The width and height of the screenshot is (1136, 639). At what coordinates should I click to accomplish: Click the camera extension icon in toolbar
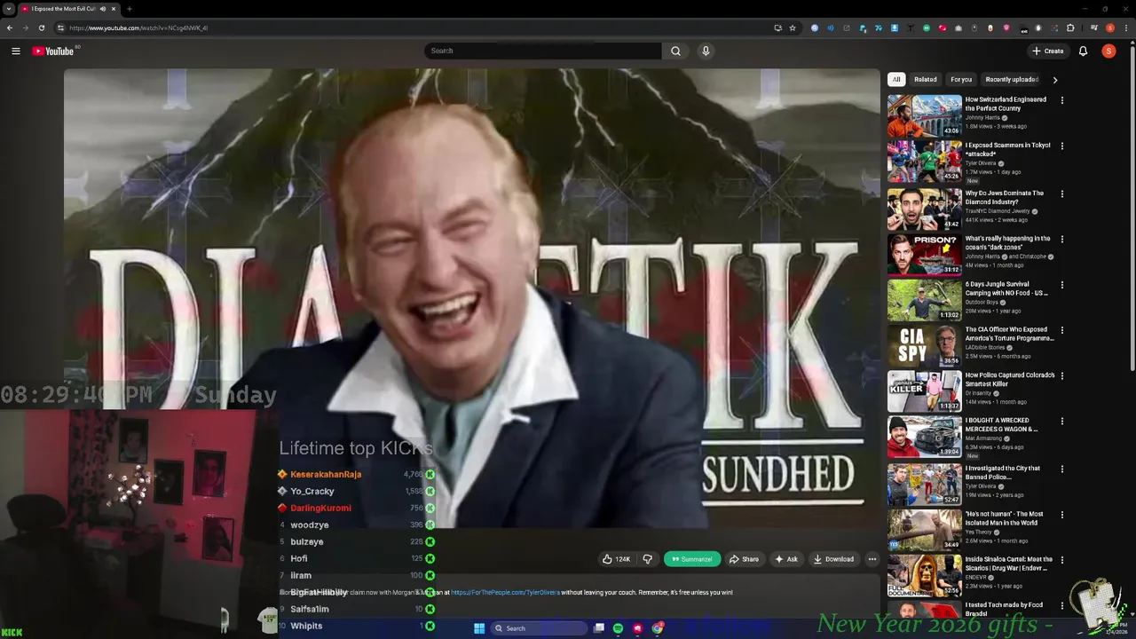(958, 28)
